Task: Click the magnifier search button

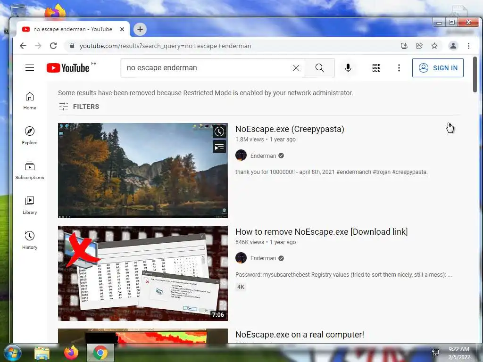Action: (319, 68)
